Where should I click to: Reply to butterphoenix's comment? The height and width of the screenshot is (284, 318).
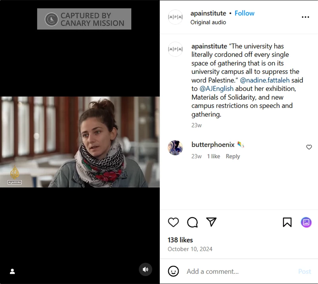[x=233, y=156]
